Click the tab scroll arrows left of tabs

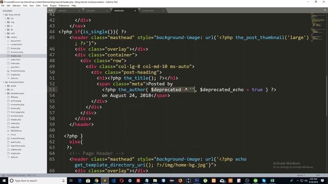[x=51, y=10]
